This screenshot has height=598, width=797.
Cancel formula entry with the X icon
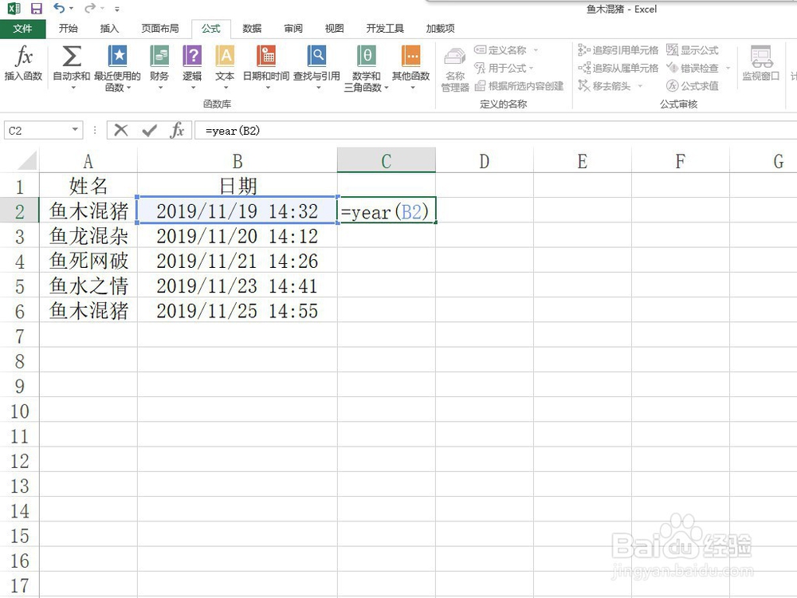121,130
